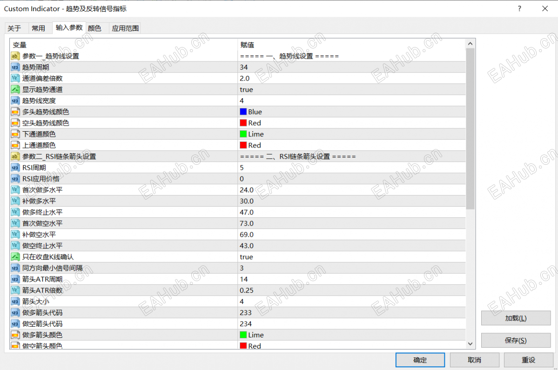Select the color icon next to 上通道颜色

pos(15,145)
